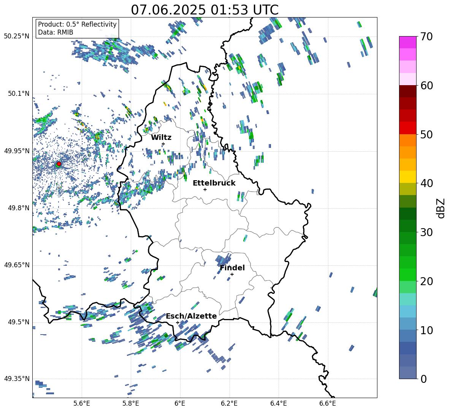Click the 49.8°N latitude label
Image resolution: width=450 pixels, height=411 pixels.
click(19, 208)
